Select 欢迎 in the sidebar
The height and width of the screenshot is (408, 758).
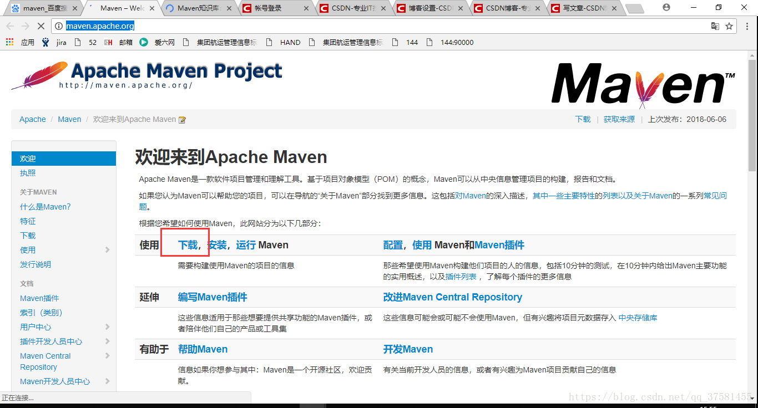(64, 159)
